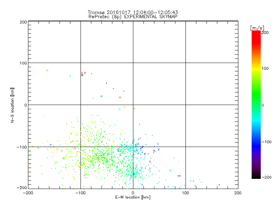
Task: Click the orange X marker left of -100 km line
Action: [71, 142]
